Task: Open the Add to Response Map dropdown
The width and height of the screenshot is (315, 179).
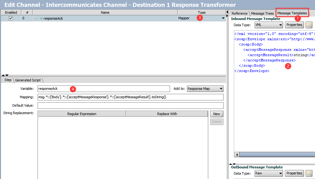Action: click(205, 89)
